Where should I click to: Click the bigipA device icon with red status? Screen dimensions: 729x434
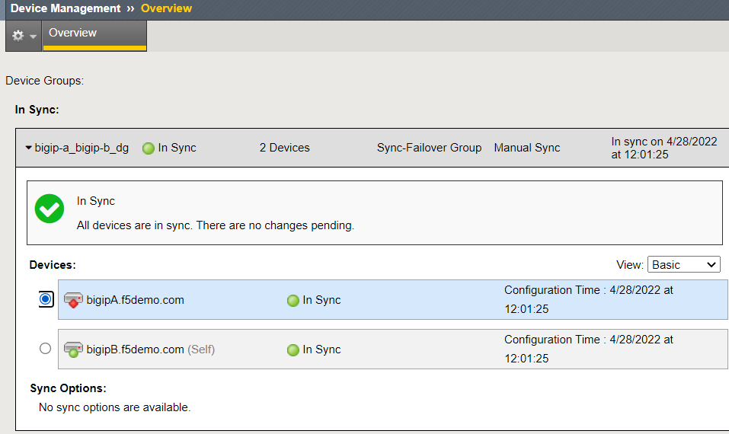73,300
